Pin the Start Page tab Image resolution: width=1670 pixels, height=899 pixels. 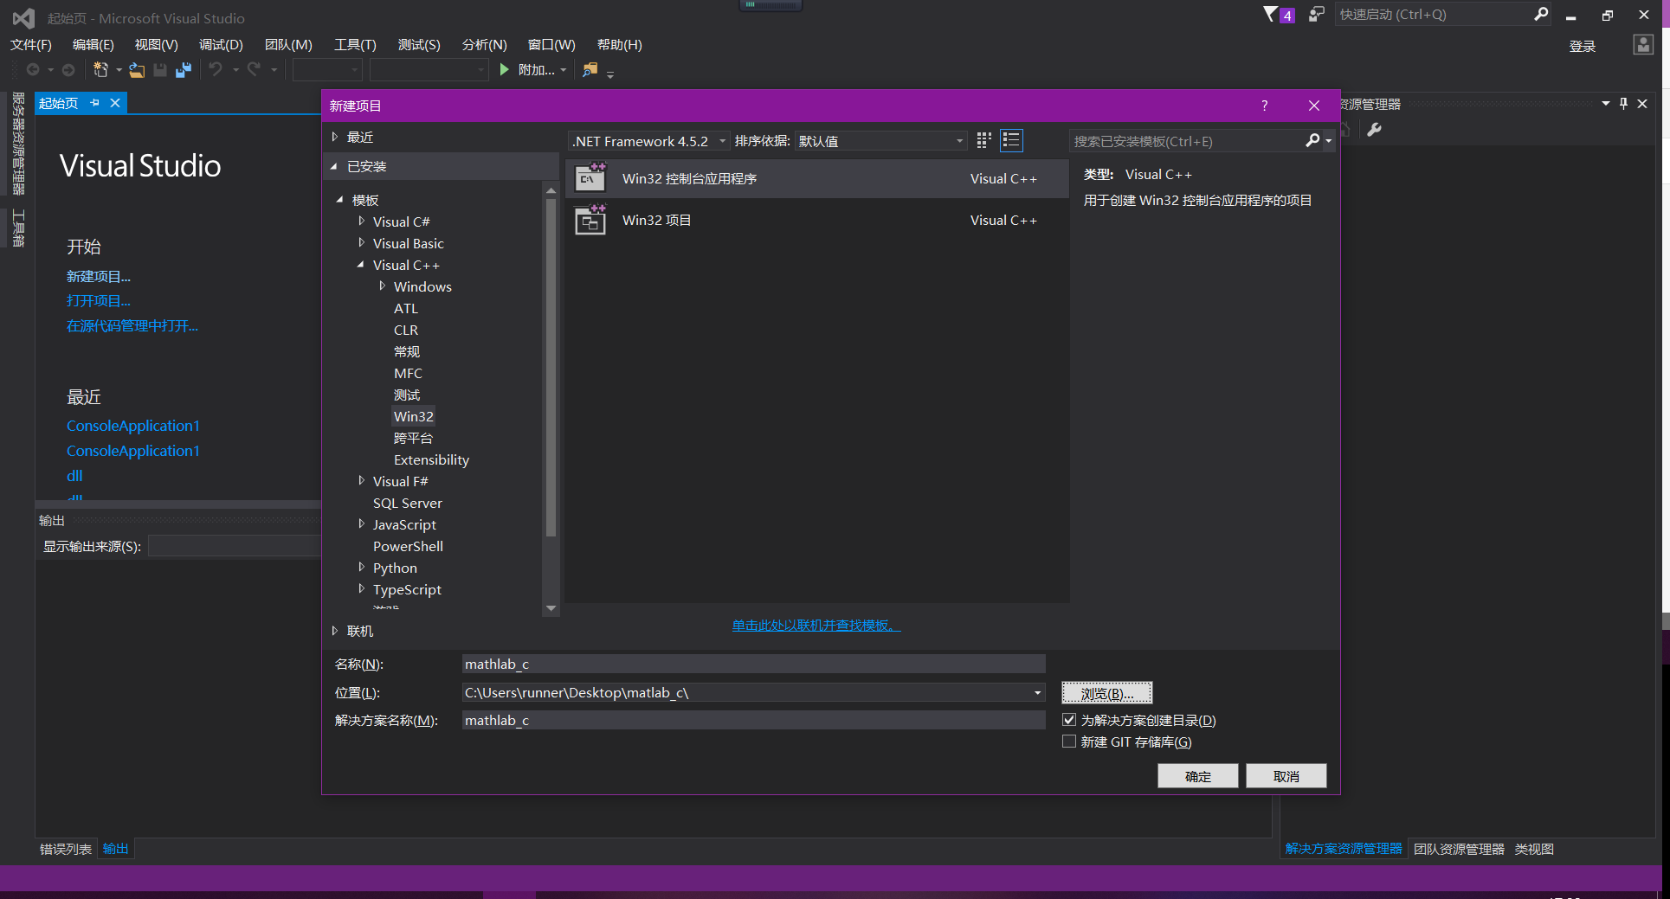coord(94,103)
